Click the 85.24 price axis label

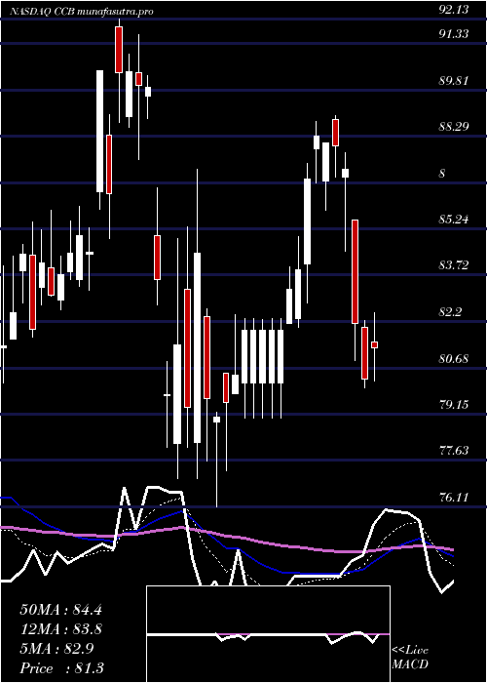[454, 220]
